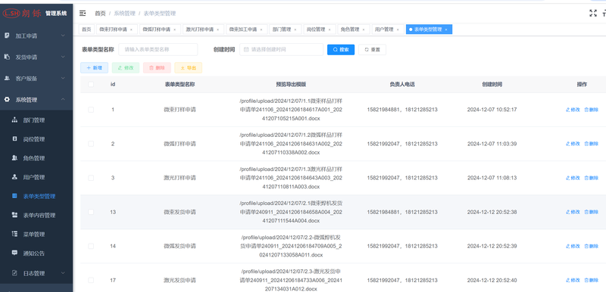606x292 pixels.
Task: Click the blue 搜索 button
Action: click(x=341, y=49)
